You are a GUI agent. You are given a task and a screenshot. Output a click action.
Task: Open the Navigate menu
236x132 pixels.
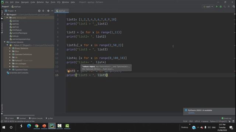pos(25,2)
